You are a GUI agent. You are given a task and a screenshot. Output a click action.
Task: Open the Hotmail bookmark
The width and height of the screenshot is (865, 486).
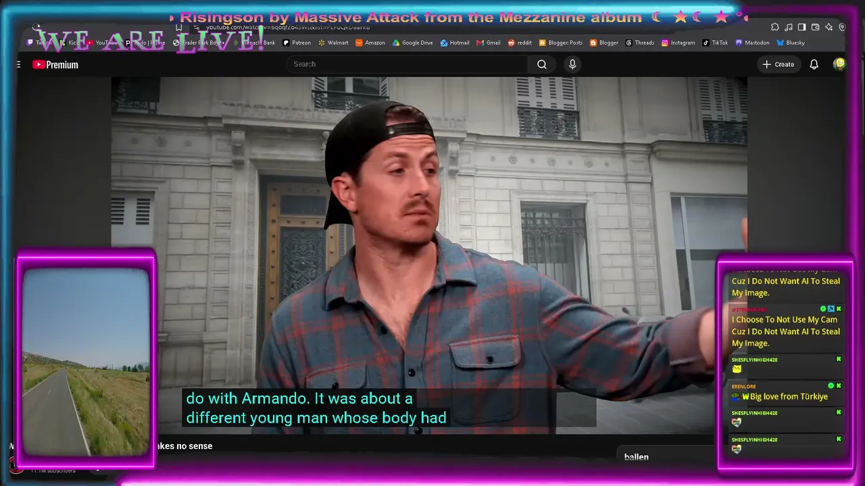455,43
